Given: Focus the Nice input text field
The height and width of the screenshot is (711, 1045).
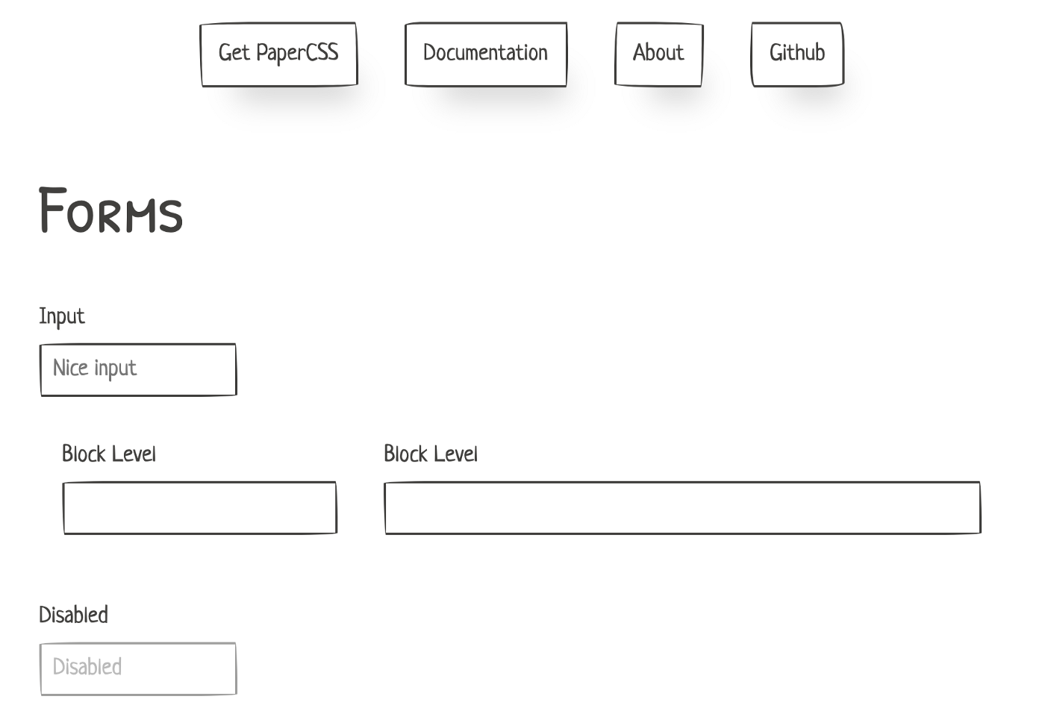Looking at the screenshot, I should point(138,369).
